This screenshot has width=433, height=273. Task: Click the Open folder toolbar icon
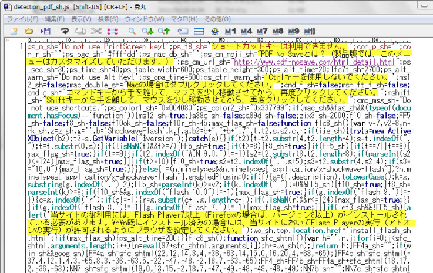click(x=29, y=31)
